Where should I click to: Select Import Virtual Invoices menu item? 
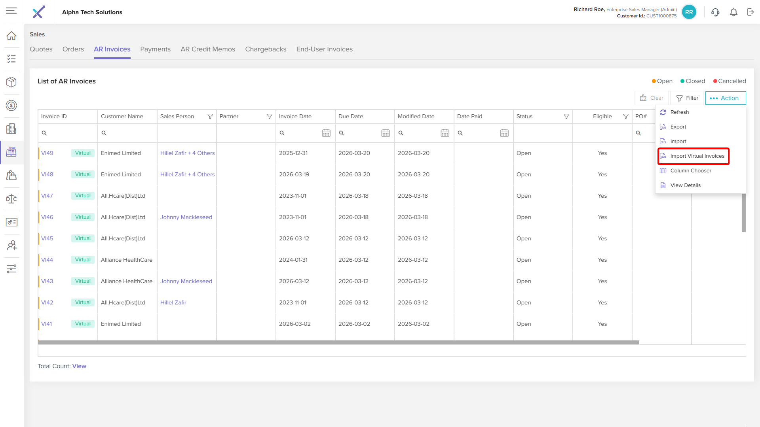697,156
